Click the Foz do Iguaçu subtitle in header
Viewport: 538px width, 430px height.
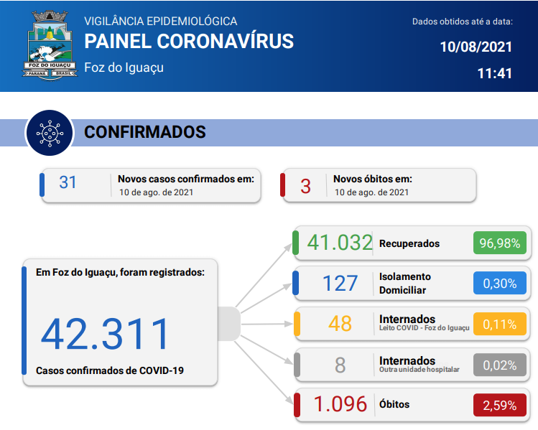(124, 67)
